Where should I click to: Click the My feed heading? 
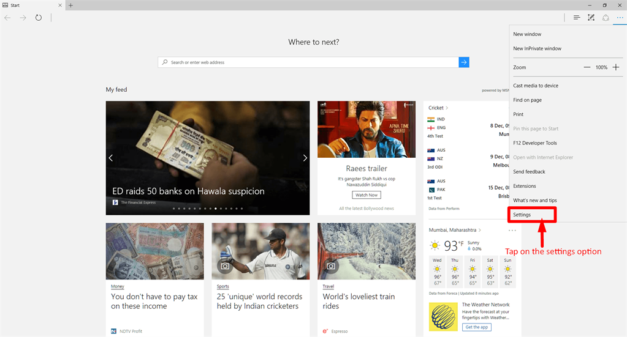(116, 90)
